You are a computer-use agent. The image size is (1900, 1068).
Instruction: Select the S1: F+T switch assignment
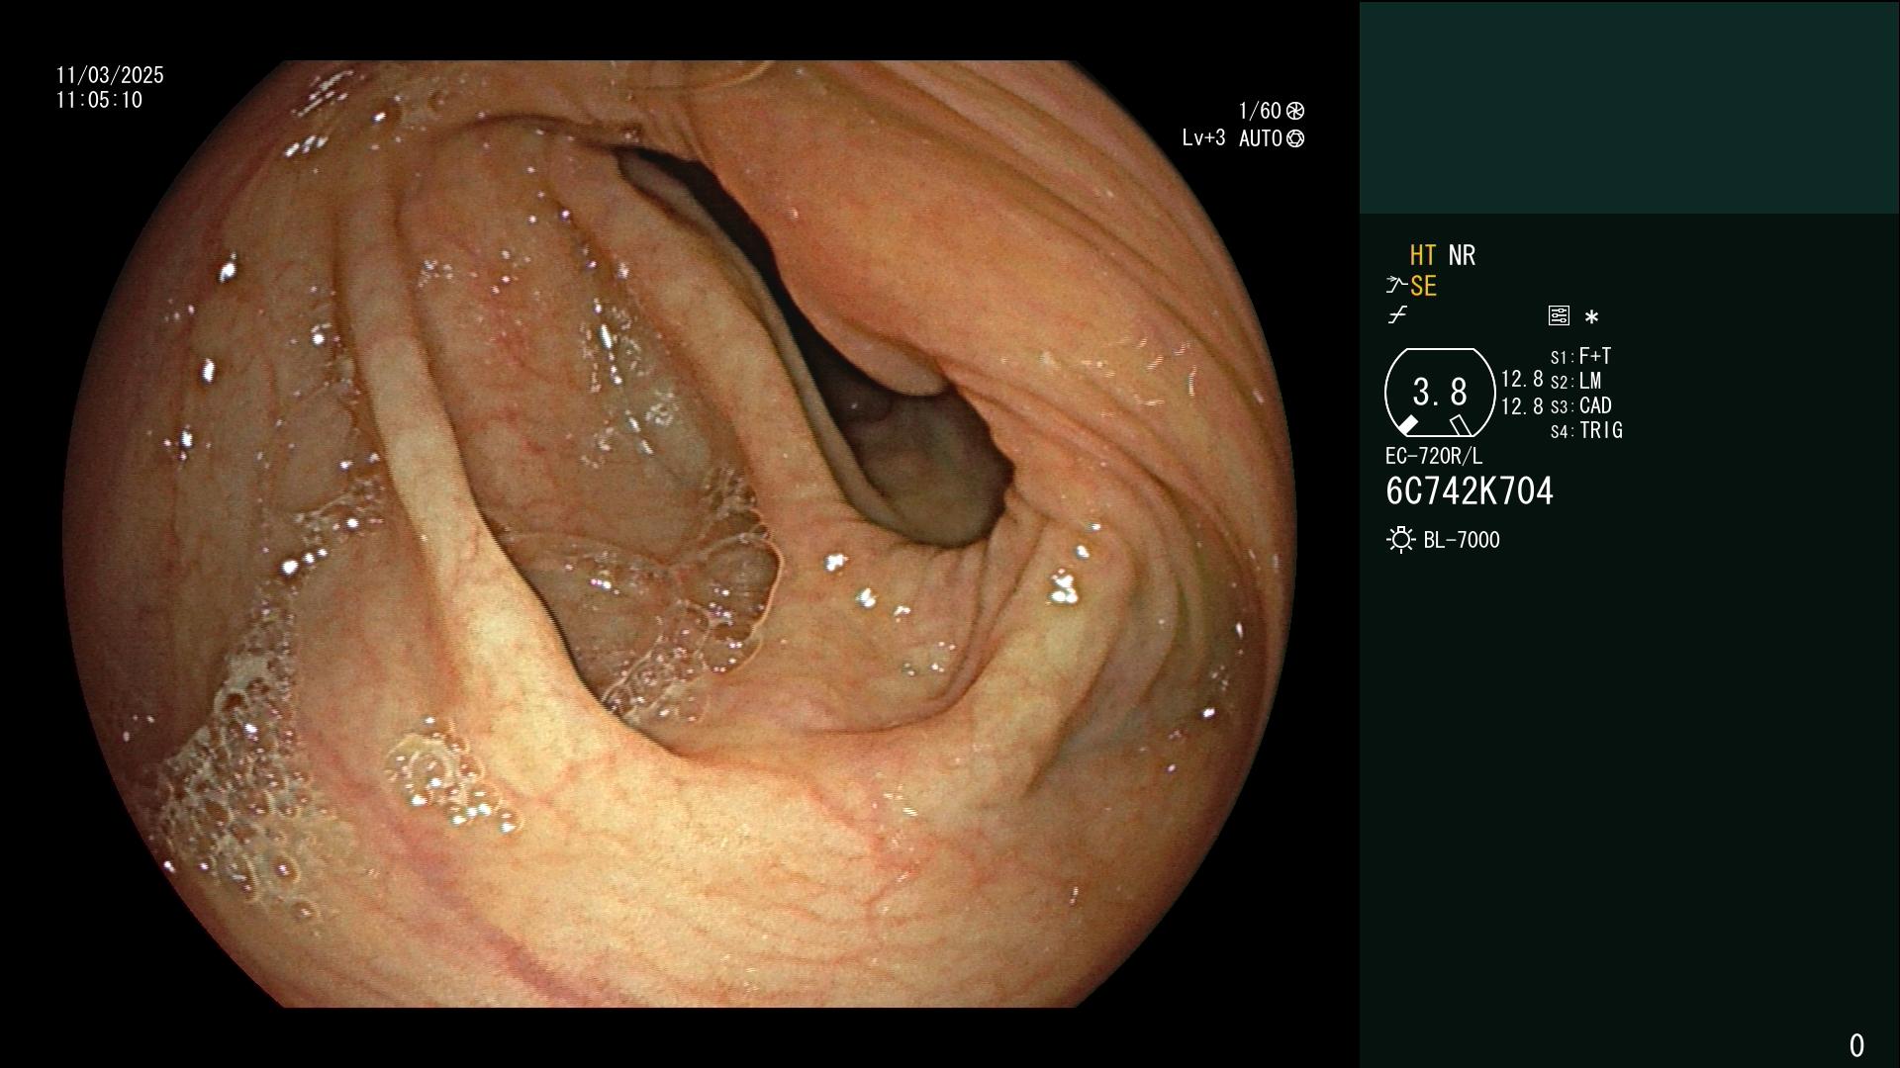(1581, 356)
